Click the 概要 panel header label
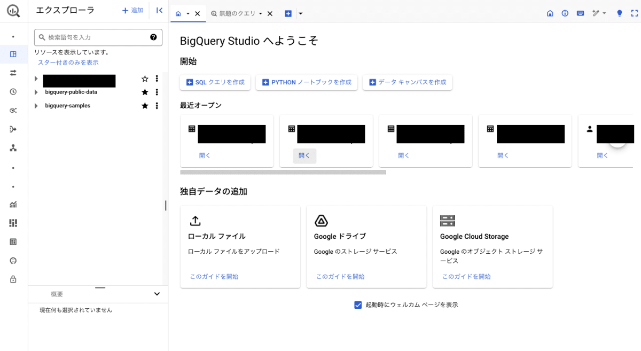The image size is (641, 351). point(57,294)
